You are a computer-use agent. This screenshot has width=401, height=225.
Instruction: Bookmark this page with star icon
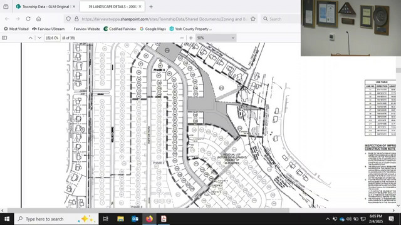(x=253, y=19)
